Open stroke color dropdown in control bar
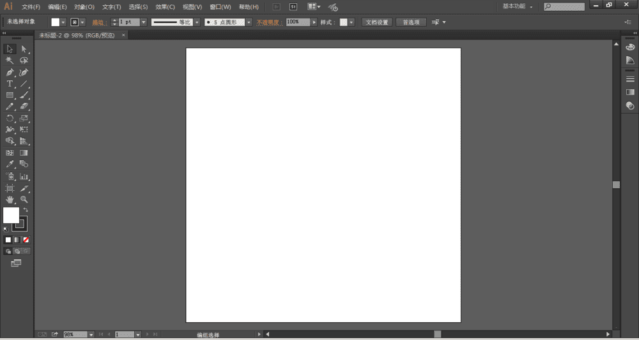Viewport: 639px width, 340px height. 82,22
